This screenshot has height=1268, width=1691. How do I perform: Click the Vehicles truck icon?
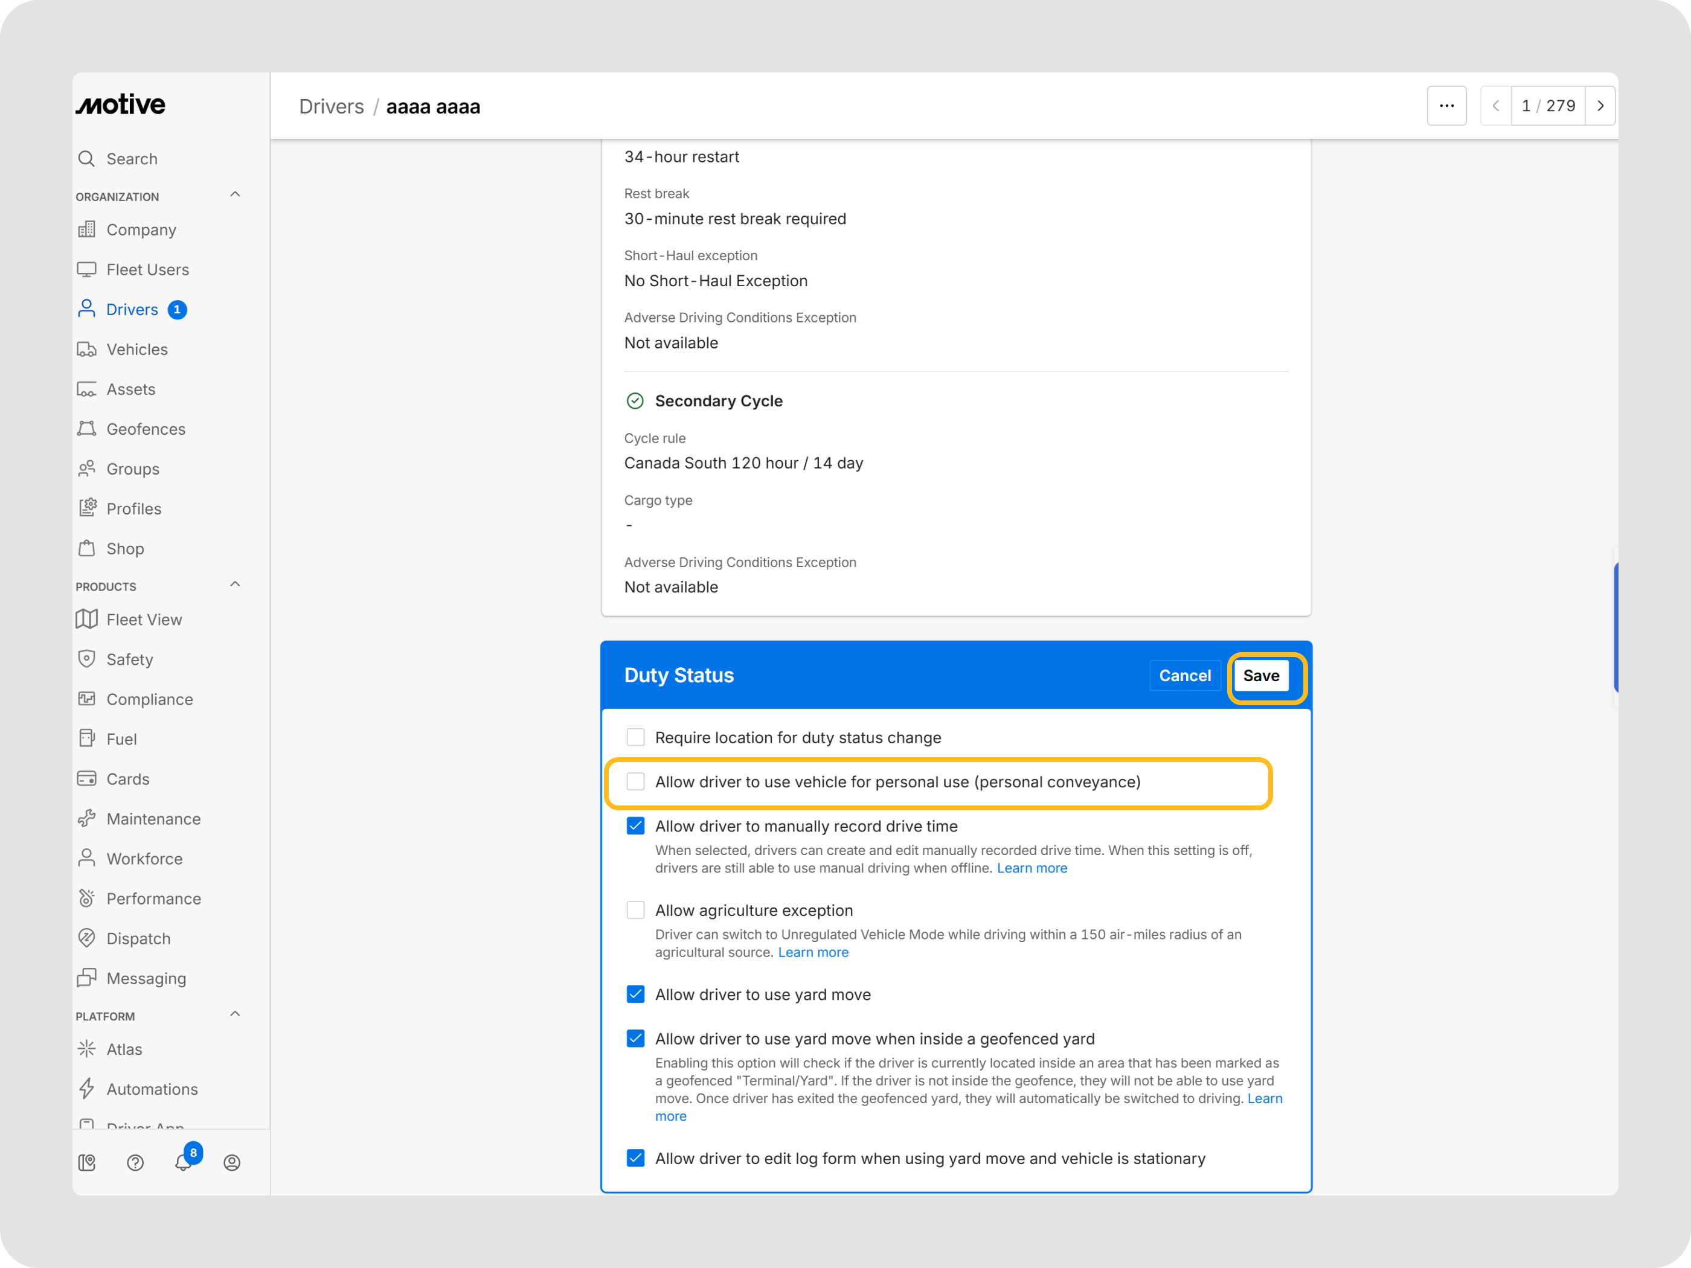tap(86, 349)
